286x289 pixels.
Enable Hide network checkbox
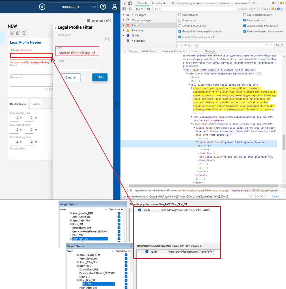click(180, 14)
